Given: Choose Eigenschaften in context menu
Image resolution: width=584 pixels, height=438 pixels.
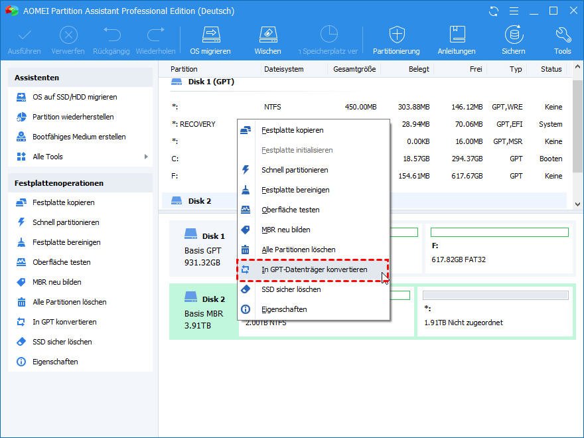Looking at the screenshot, I should [313, 309].
